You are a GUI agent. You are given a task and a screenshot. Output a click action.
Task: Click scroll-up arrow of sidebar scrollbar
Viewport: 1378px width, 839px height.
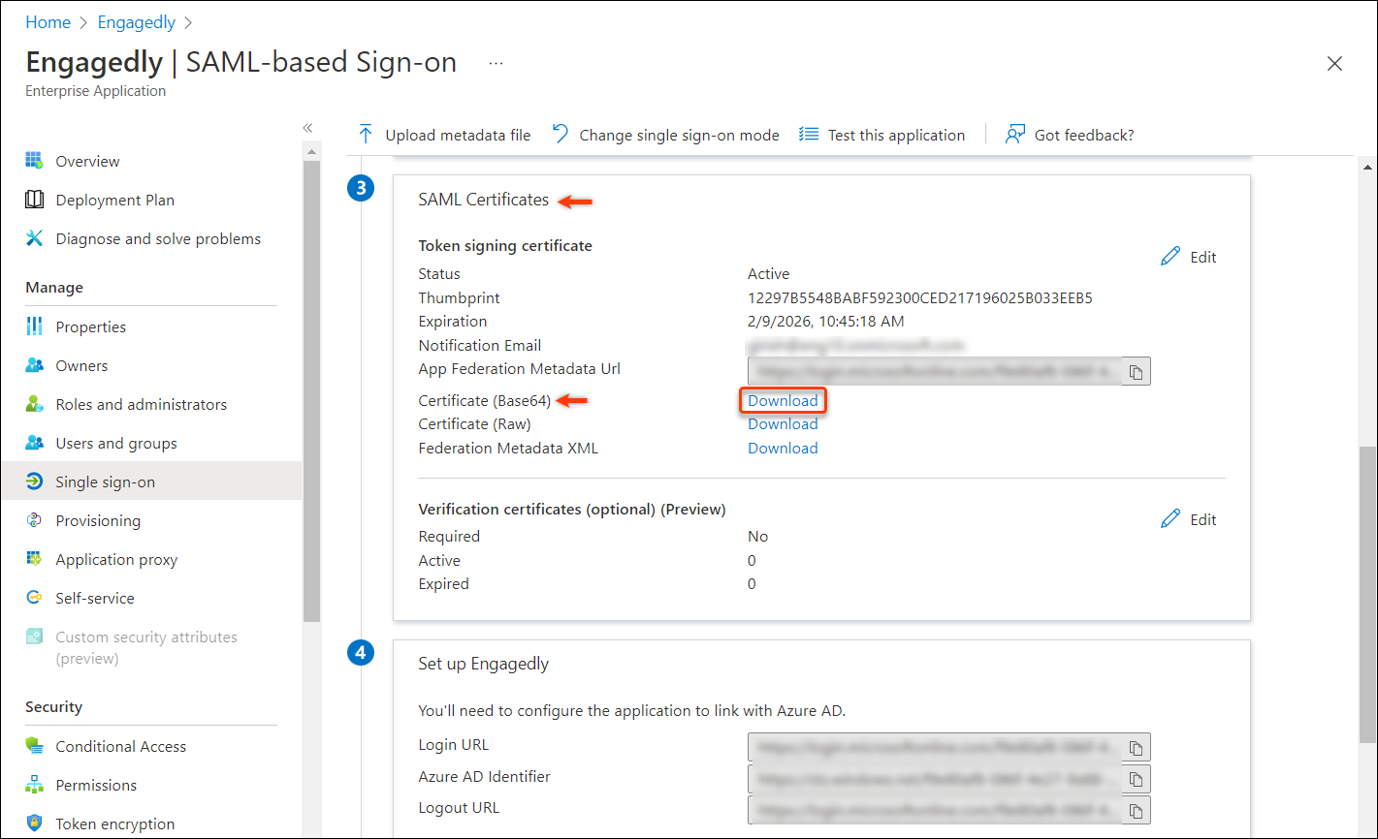click(311, 151)
